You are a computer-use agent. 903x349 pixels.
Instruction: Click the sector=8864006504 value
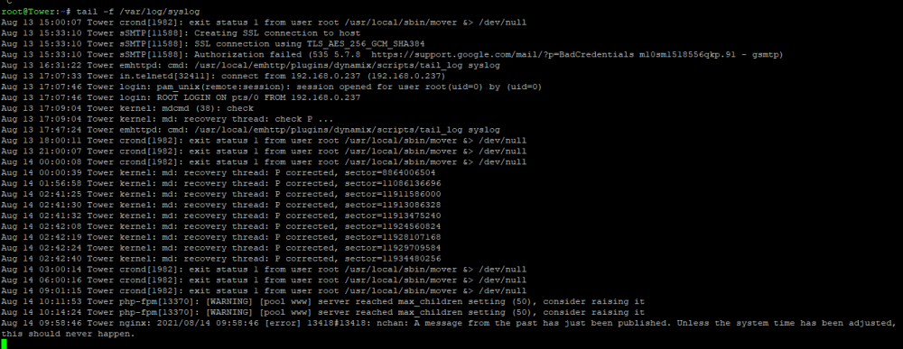[x=390, y=173]
